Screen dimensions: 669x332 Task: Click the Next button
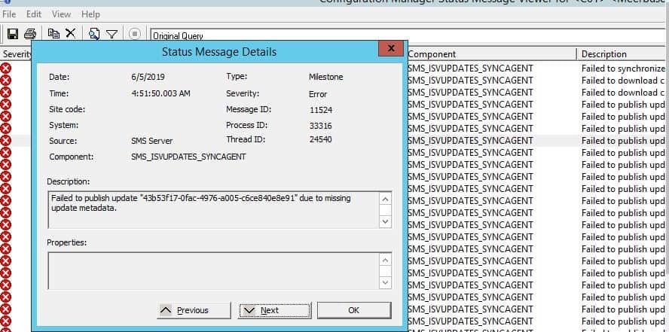pyautogui.click(x=274, y=310)
